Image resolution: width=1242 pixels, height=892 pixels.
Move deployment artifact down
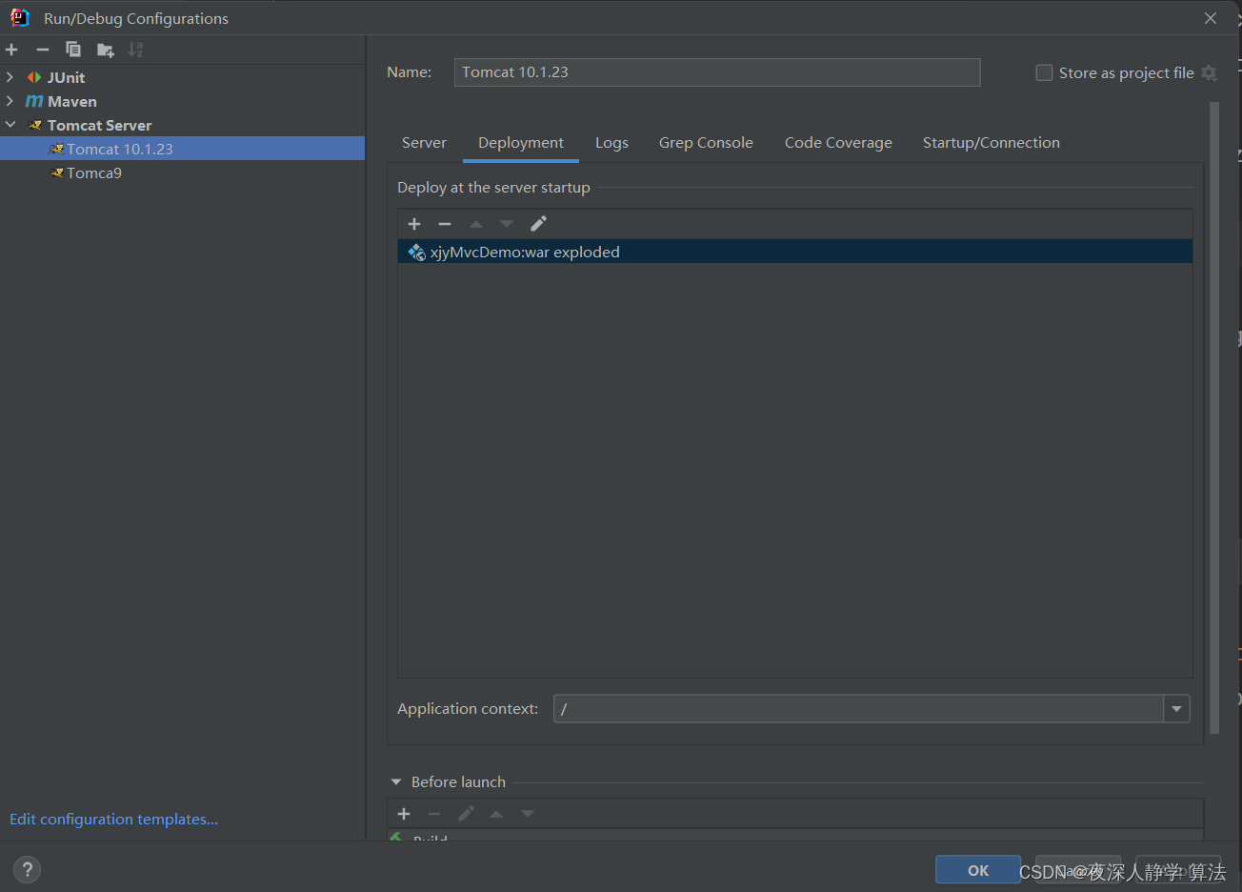(x=507, y=224)
